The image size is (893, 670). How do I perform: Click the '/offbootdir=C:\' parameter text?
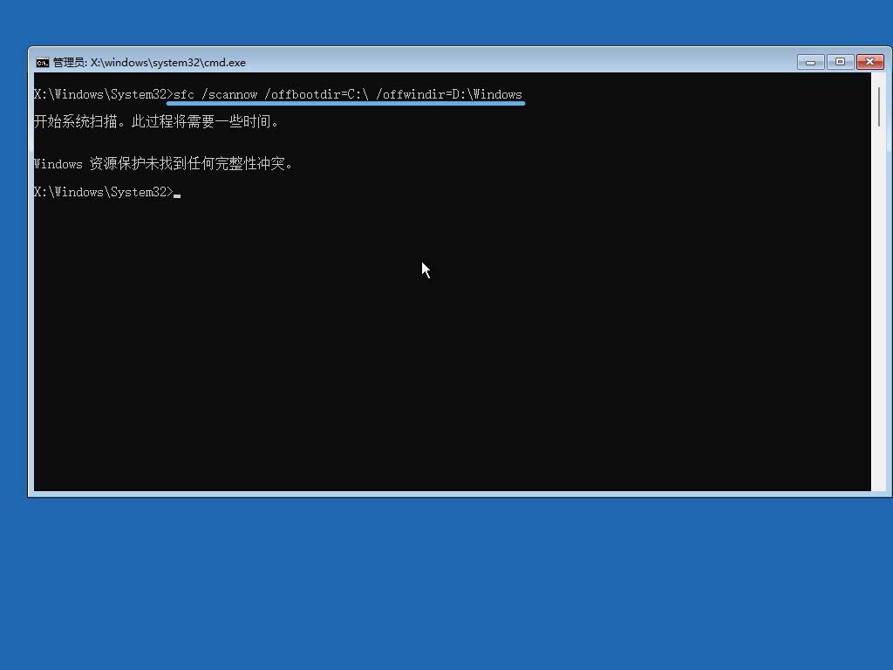coord(316,94)
